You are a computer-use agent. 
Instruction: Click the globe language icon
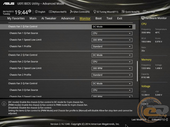click(36, 12)
